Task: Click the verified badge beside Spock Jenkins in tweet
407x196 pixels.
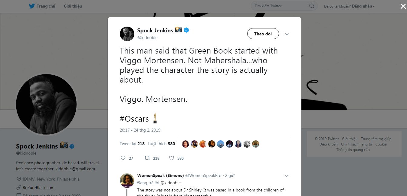Action: (187, 30)
